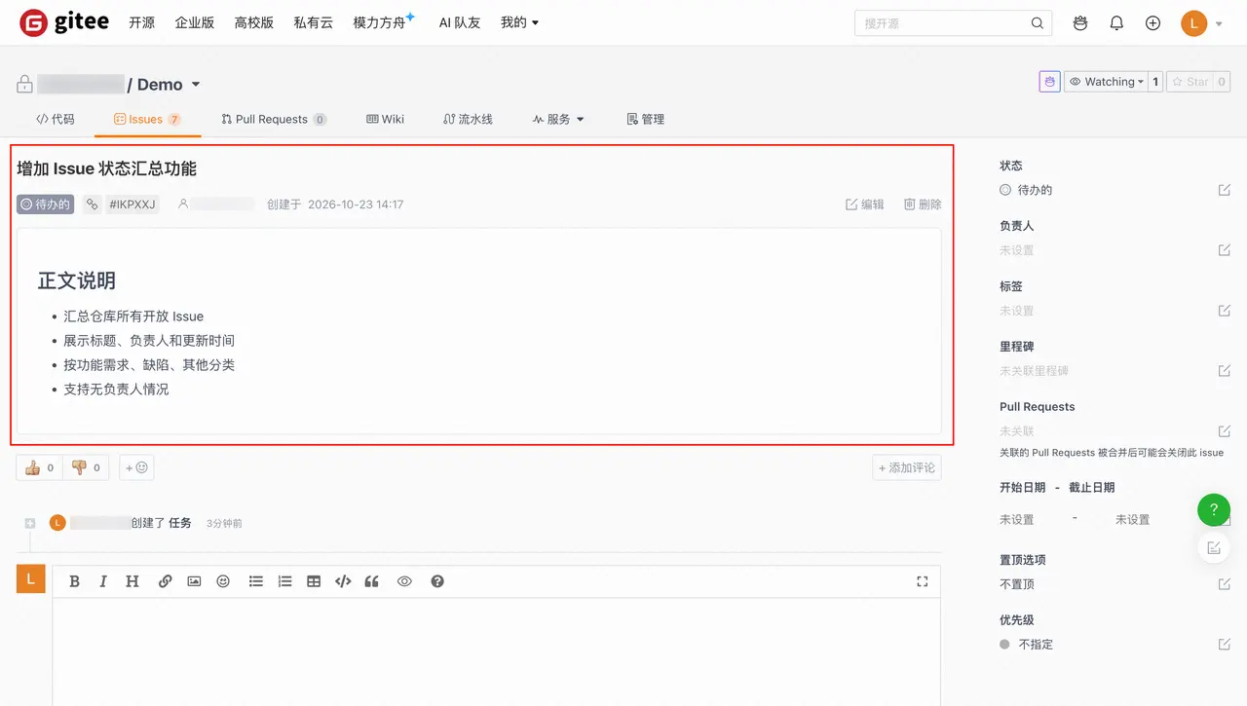Insert unordered list in comment editor
The width and height of the screenshot is (1247, 706).
[255, 581]
